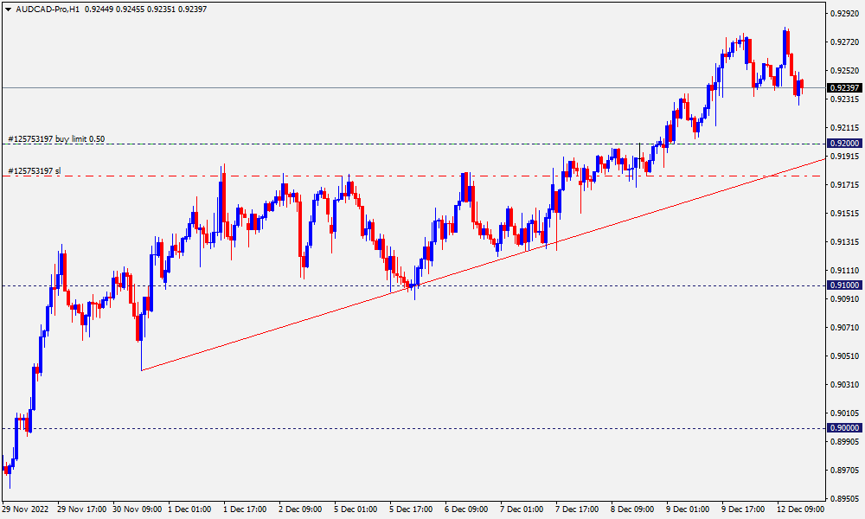The image size is (865, 519).
Task: Click the 5 Dec 17:00 time label
Action: pos(411,509)
